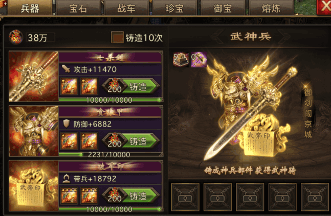331x216 pixels.
Task: Select the 贪狼甲 armor thumbnail
Action: click(34, 131)
